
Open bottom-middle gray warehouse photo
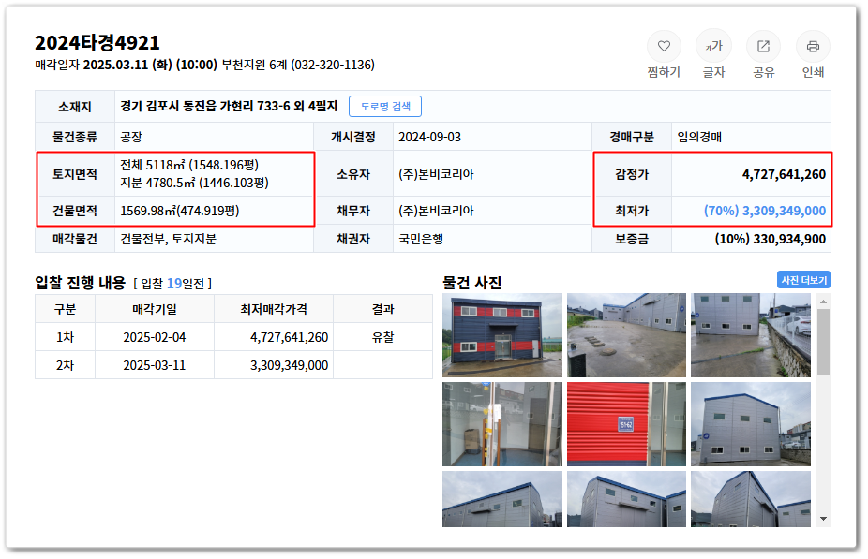[x=626, y=499]
